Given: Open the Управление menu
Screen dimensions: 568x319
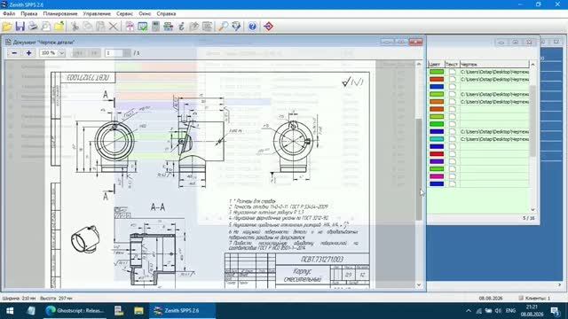Looking at the screenshot, I should (97, 13).
